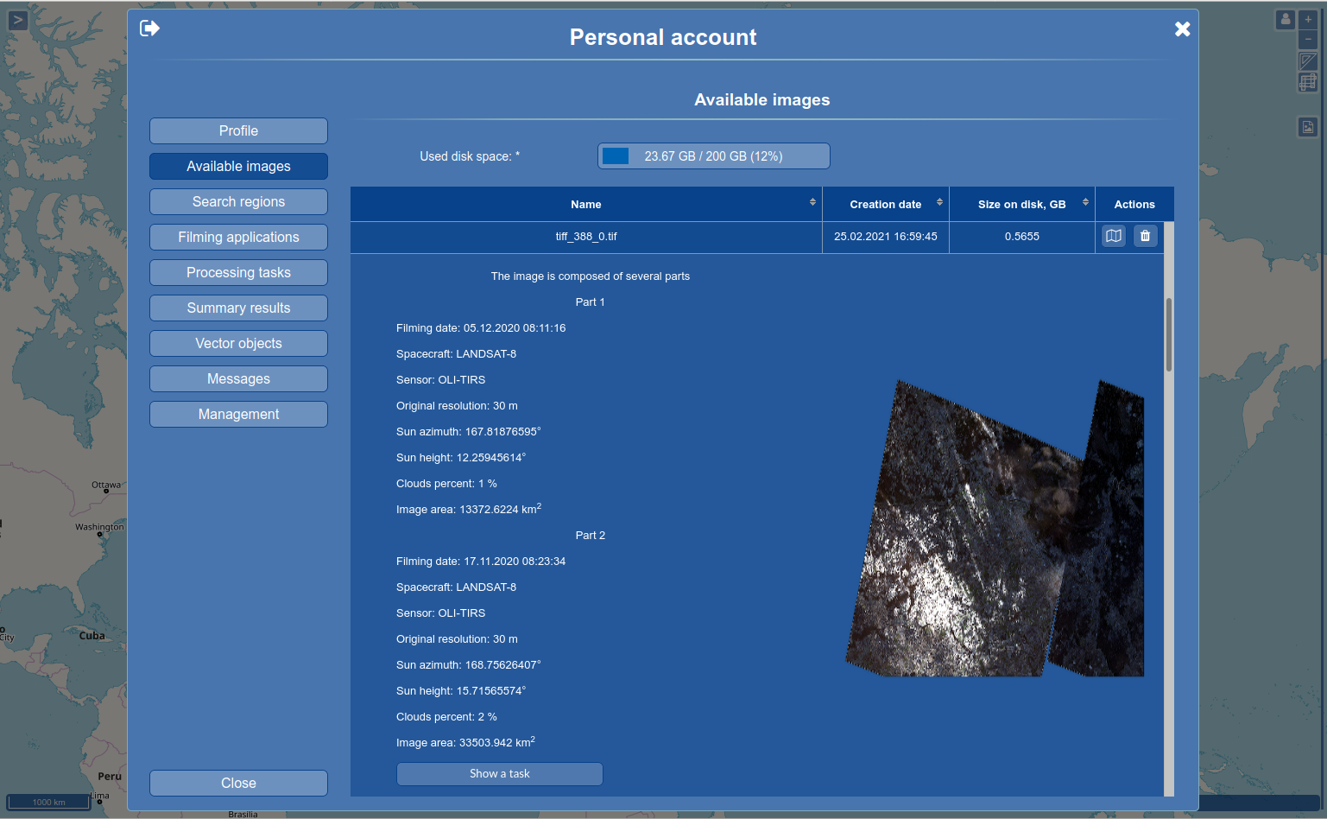Open the user account icon on map
Image resolution: width=1327 pixels, height=819 pixels.
tap(1286, 19)
